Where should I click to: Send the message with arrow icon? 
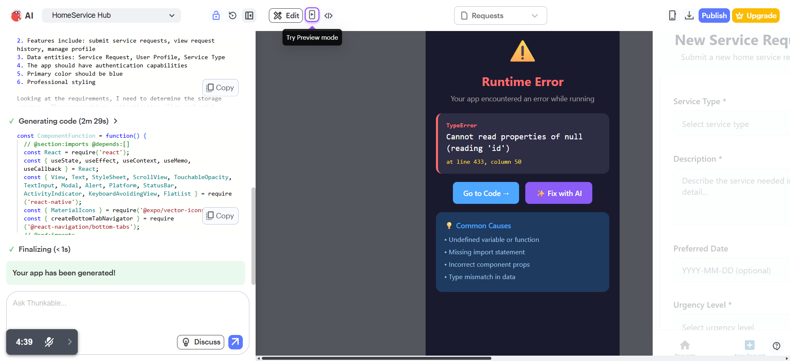[235, 342]
